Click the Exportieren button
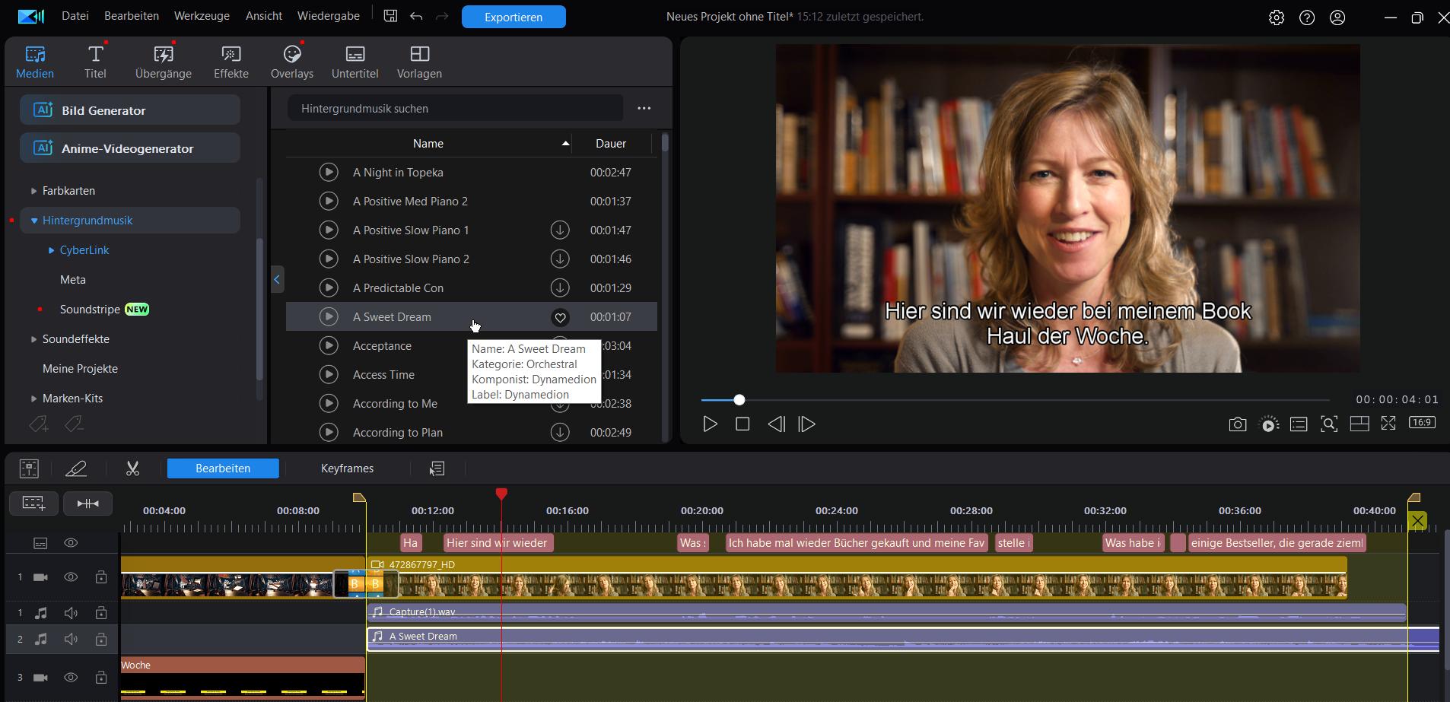1450x702 pixels. coord(514,17)
